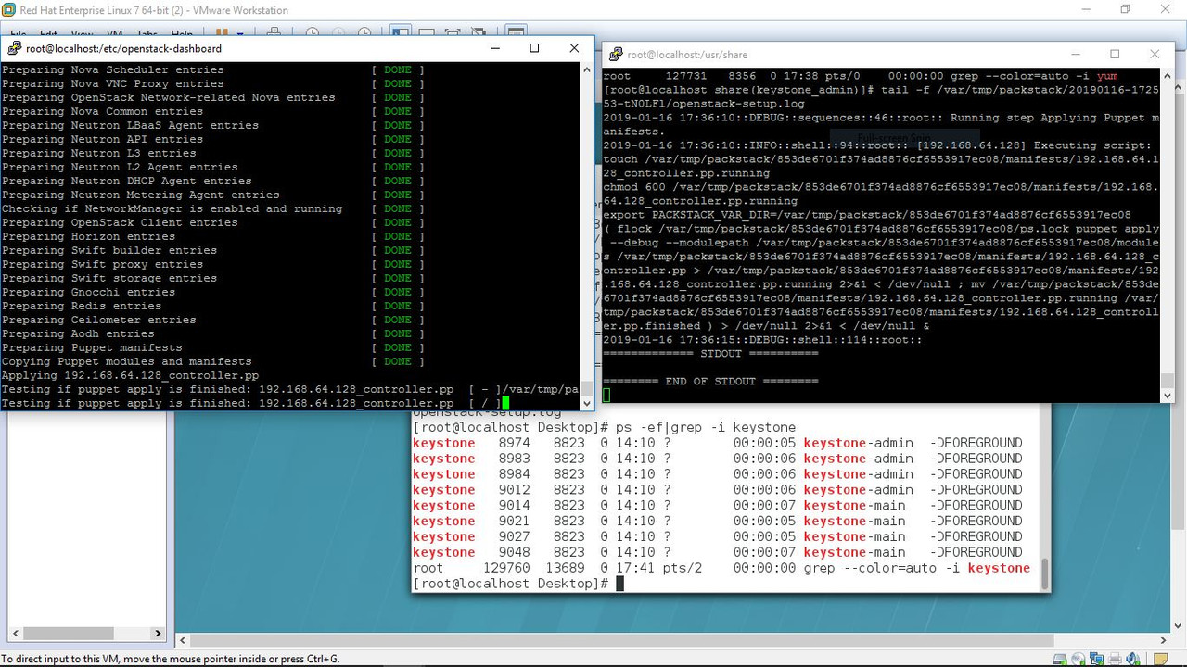This screenshot has width=1187, height=667.
Task: Click 'Preparing Neutron LBaaS Agent entries' line
Action: (131, 125)
